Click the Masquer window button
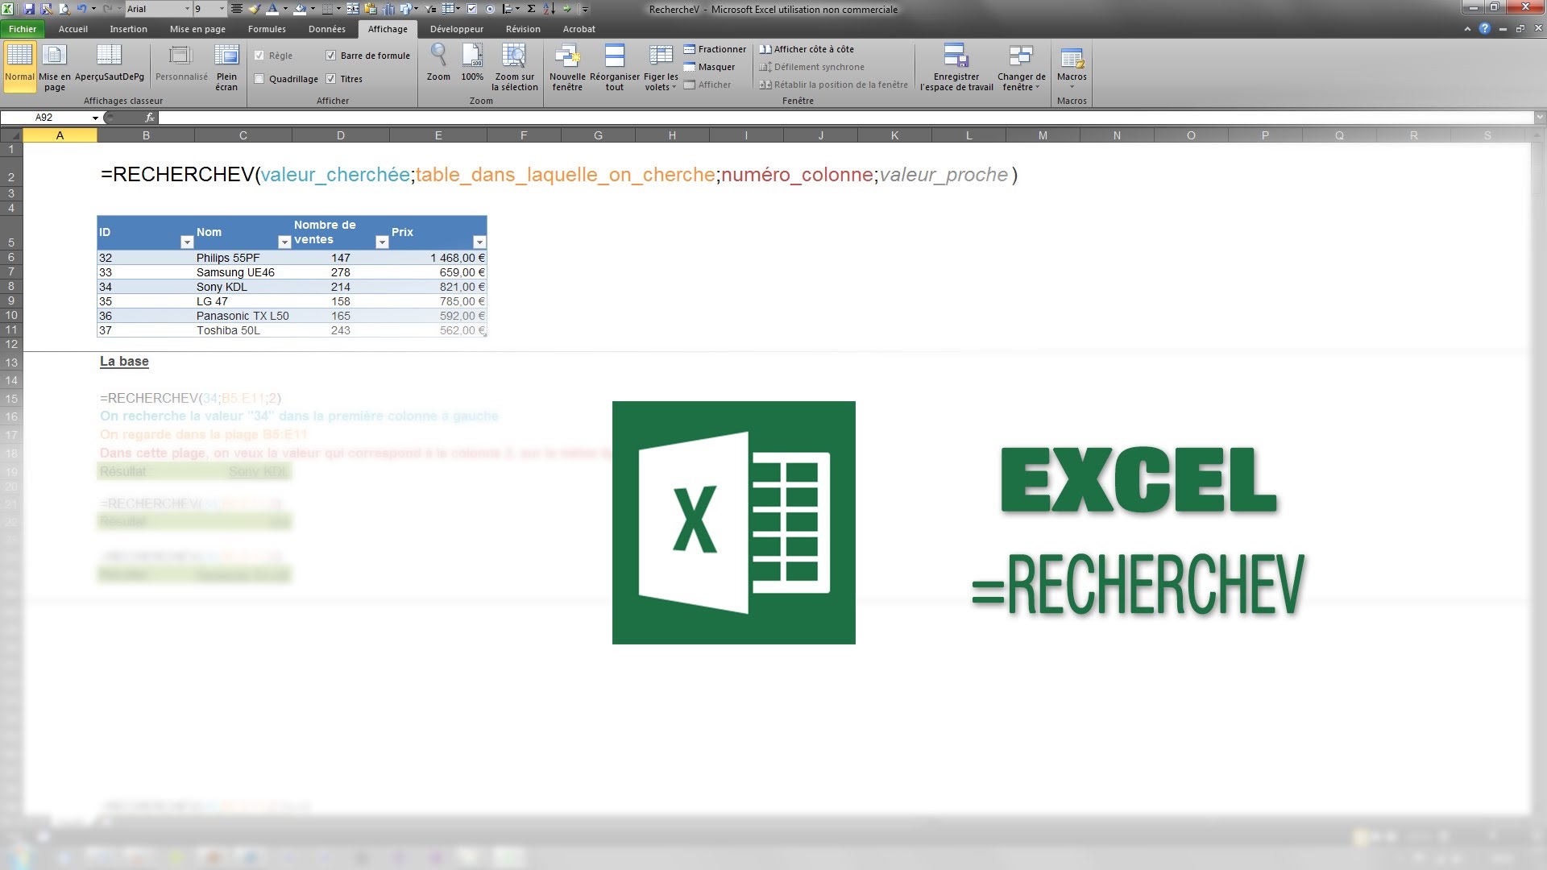The image size is (1547, 870). pos(710,67)
